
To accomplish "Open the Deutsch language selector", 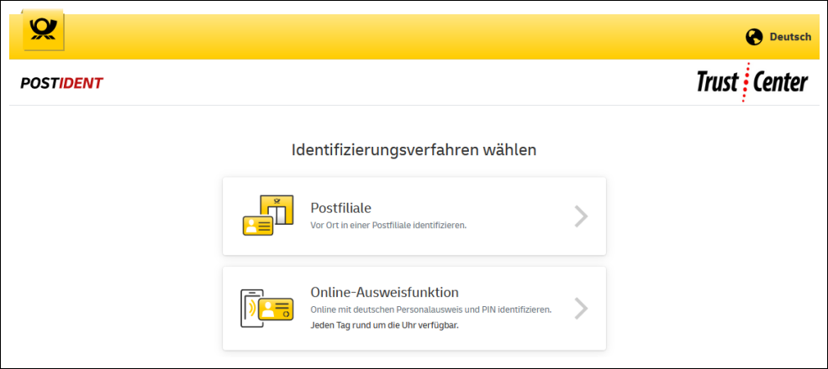I will (790, 37).
